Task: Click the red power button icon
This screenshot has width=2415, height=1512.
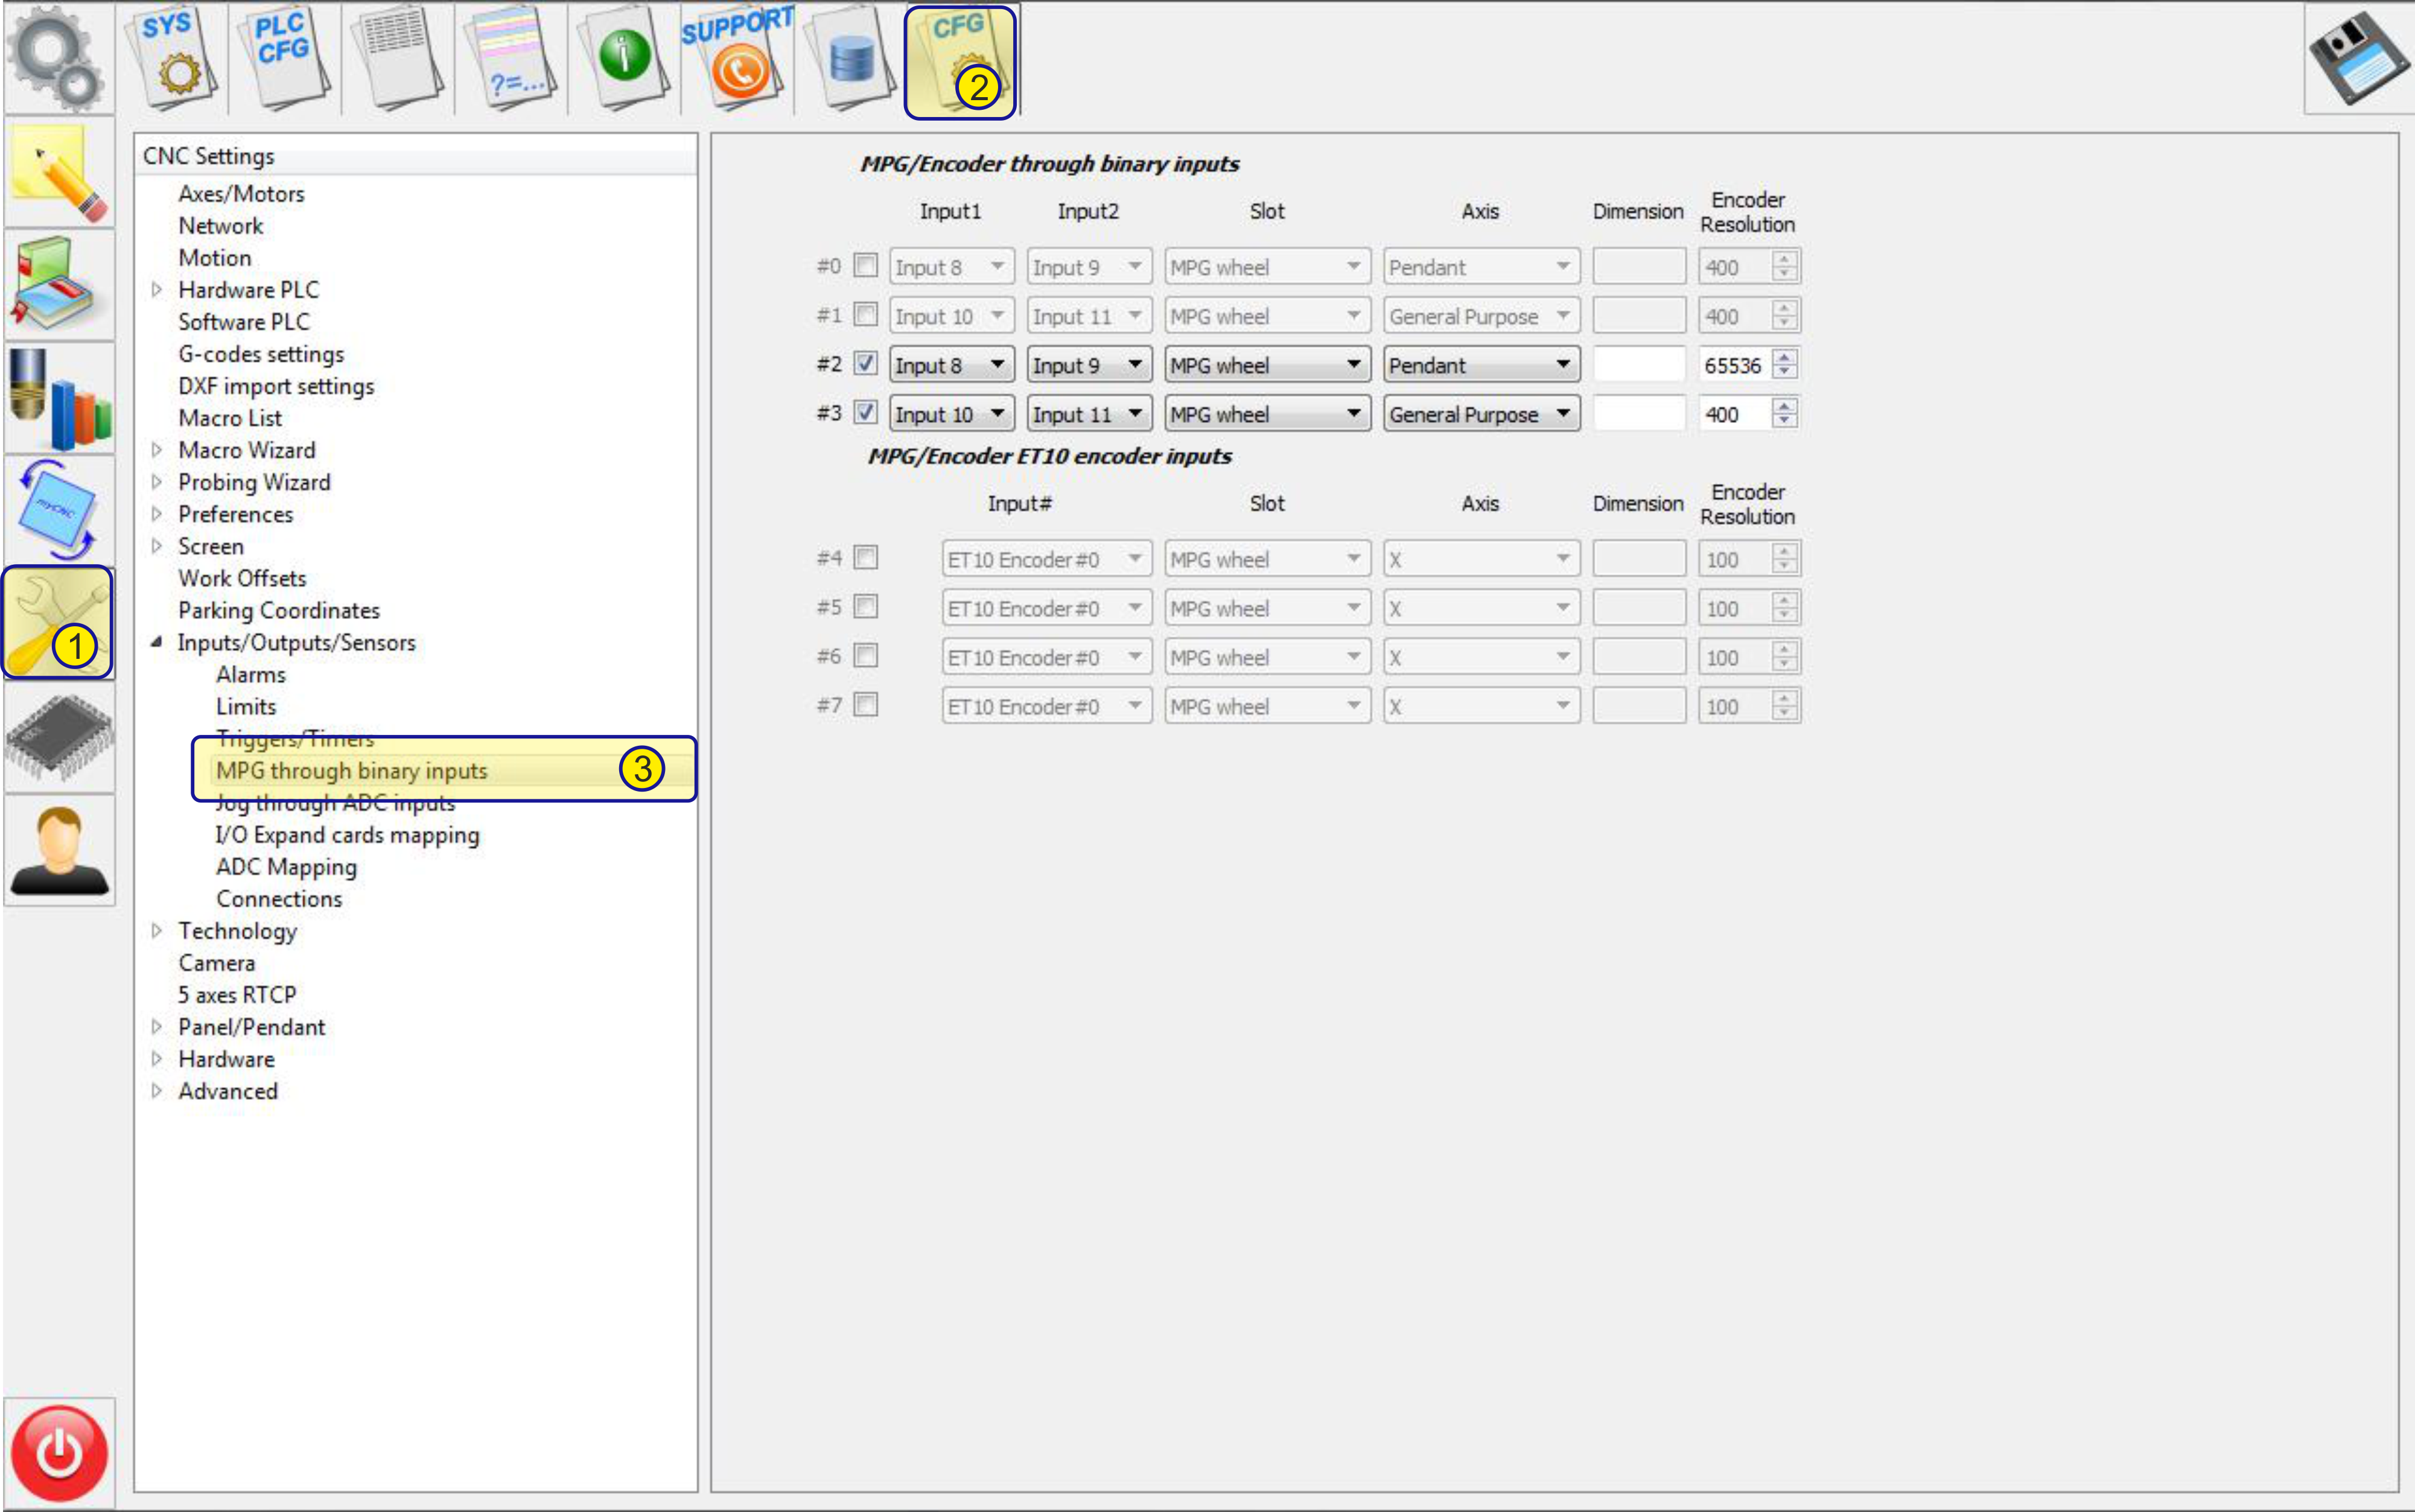Action: pos(59,1453)
